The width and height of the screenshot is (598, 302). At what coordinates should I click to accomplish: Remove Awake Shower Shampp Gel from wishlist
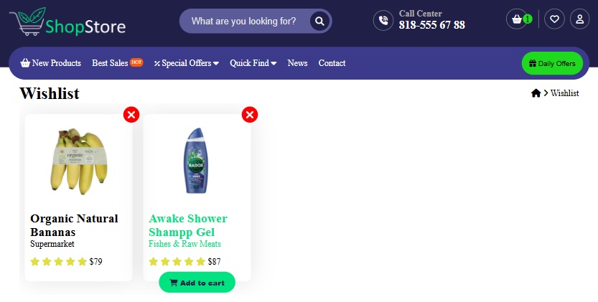pos(249,115)
